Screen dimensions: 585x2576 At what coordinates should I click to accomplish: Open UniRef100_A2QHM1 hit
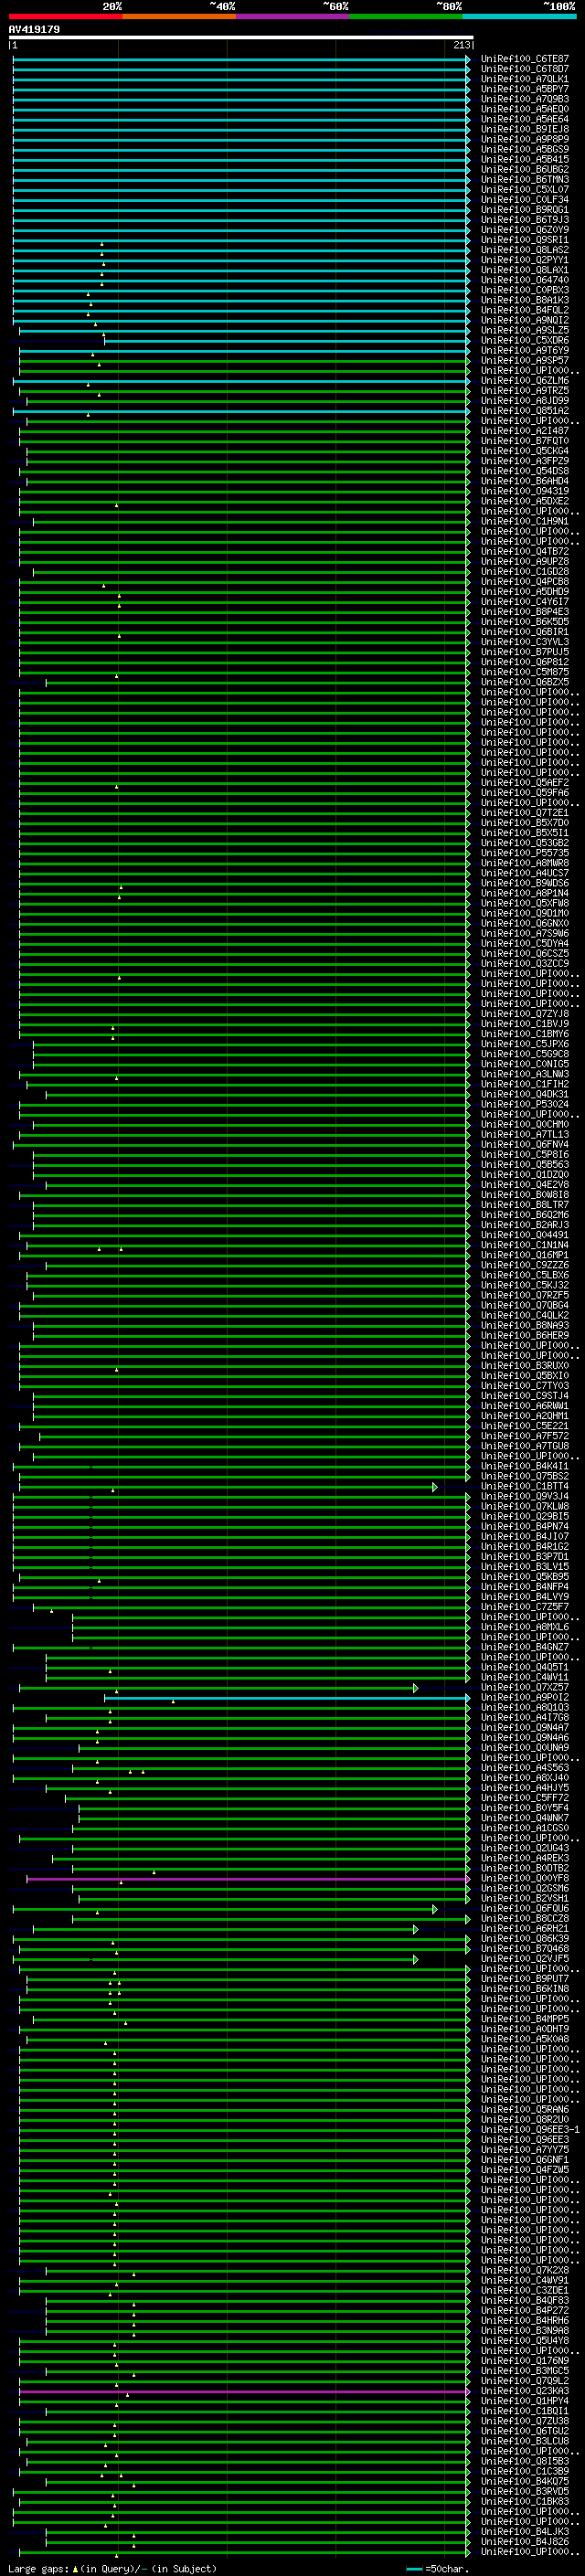point(525,1416)
